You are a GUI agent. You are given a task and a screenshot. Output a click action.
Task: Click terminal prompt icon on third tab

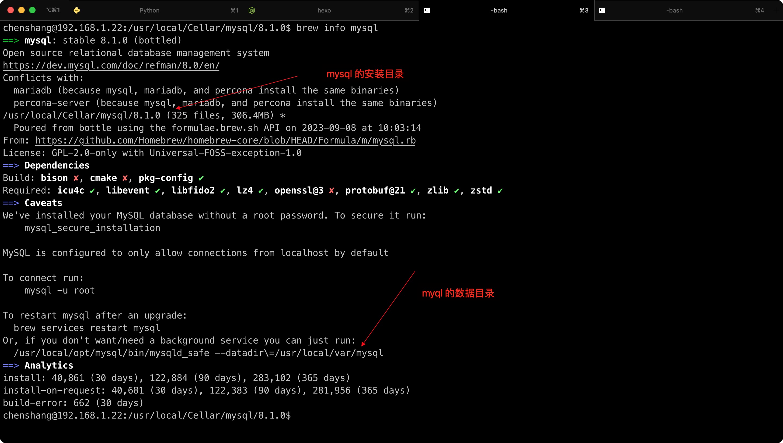tap(427, 10)
